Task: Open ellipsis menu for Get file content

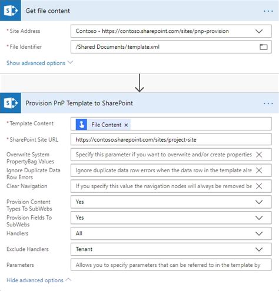Action: (268, 11)
